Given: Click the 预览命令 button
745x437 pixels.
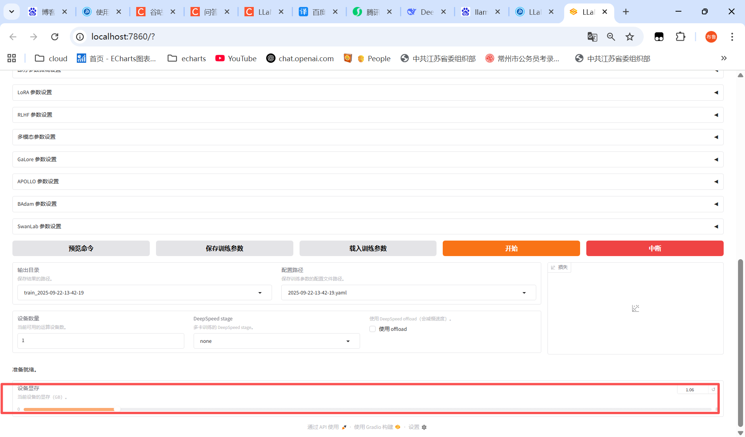Looking at the screenshot, I should (x=81, y=248).
